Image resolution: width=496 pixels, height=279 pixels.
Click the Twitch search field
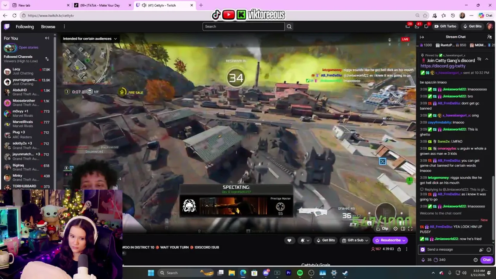(243, 26)
